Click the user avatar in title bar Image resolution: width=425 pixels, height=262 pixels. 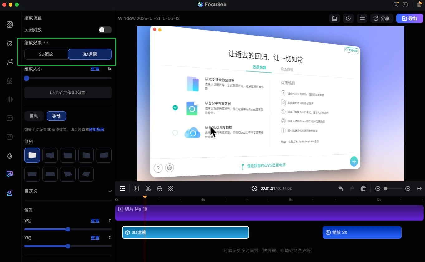point(419,5)
